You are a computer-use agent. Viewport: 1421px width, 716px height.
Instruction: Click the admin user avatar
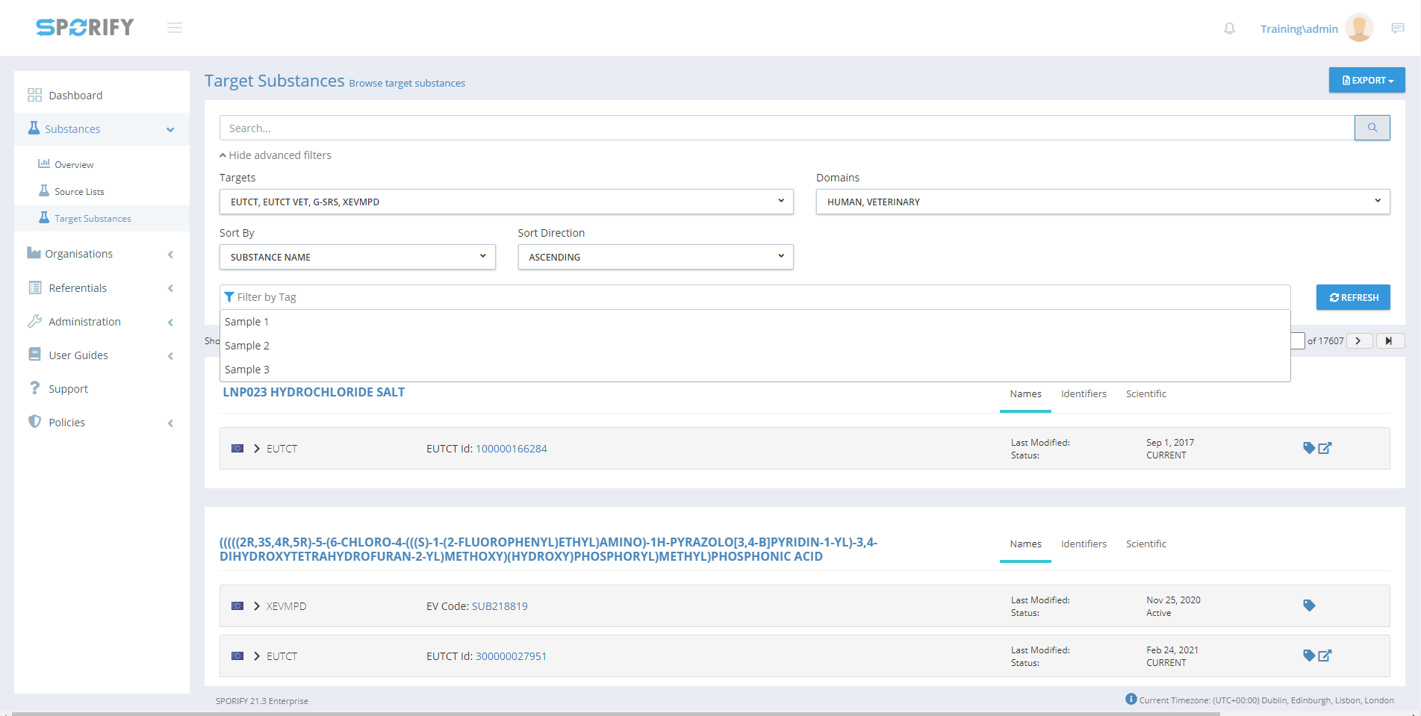click(1358, 28)
